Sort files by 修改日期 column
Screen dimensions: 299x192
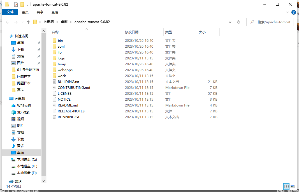(x=132, y=32)
